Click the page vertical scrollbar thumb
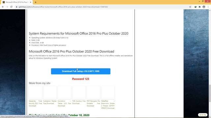This screenshot has width=211, height=118. click(210, 93)
